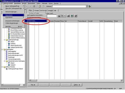Image resolution: width=125 pixels, height=93 pixels.
Task: Choose Auftraggeberstammdaten... in the submenu
Action: (35, 15)
